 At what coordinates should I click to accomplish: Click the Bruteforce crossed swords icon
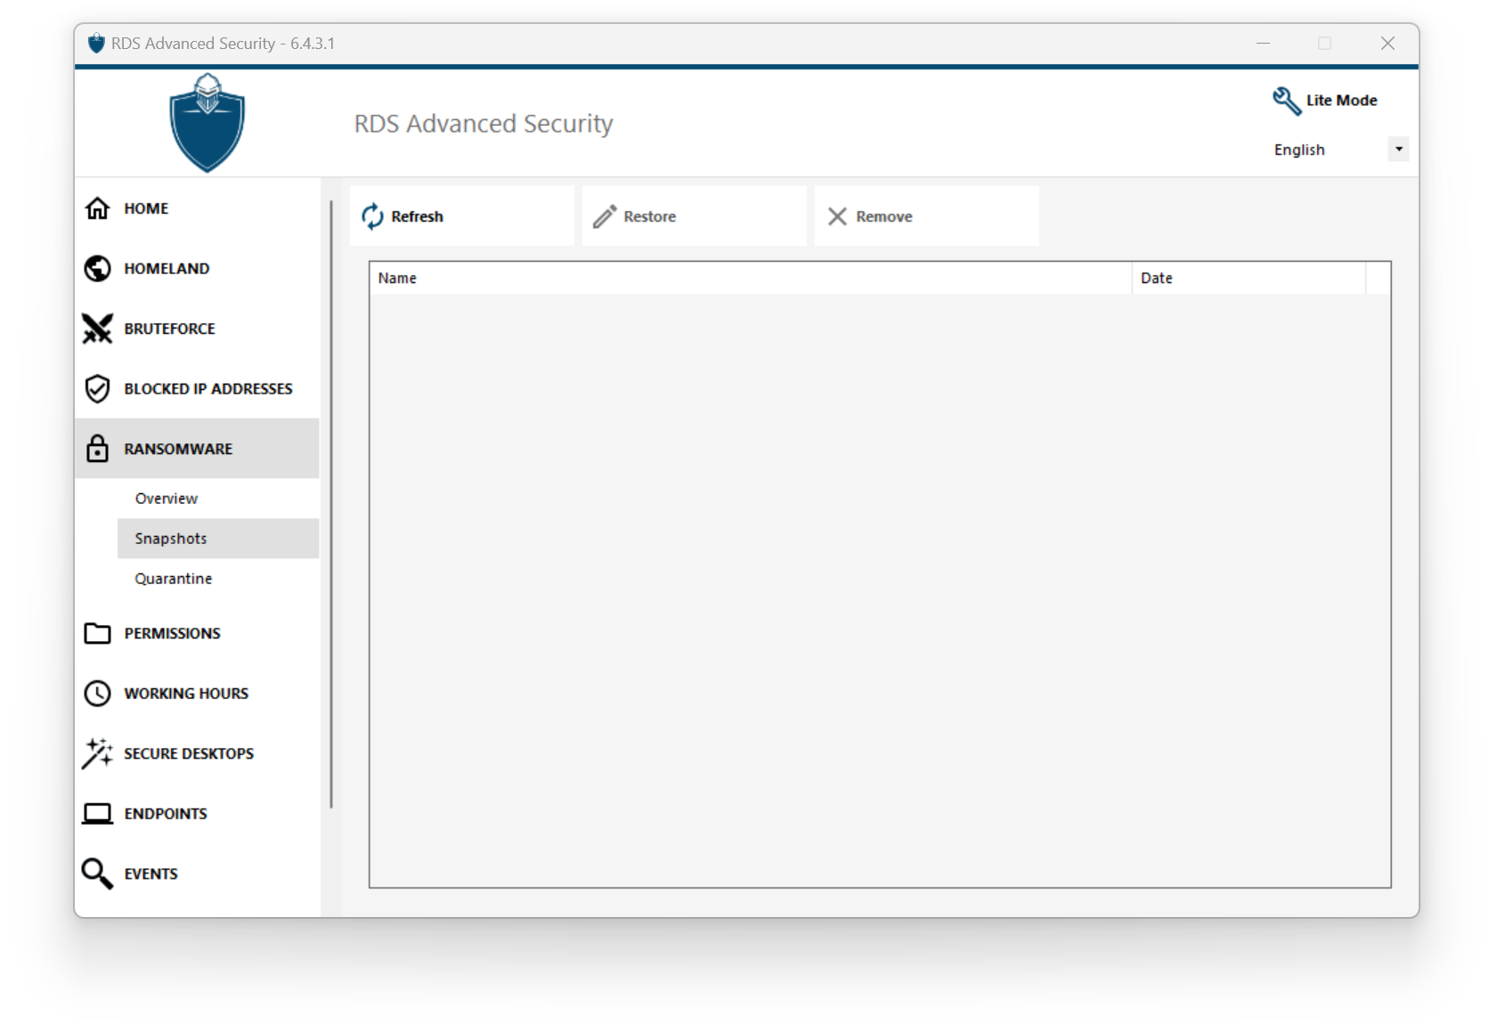pos(97,329)
